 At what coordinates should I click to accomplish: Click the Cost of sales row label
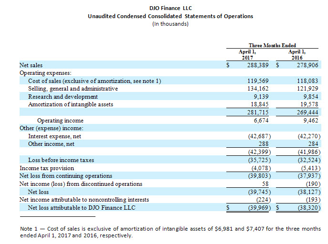(x=95, y=81)
